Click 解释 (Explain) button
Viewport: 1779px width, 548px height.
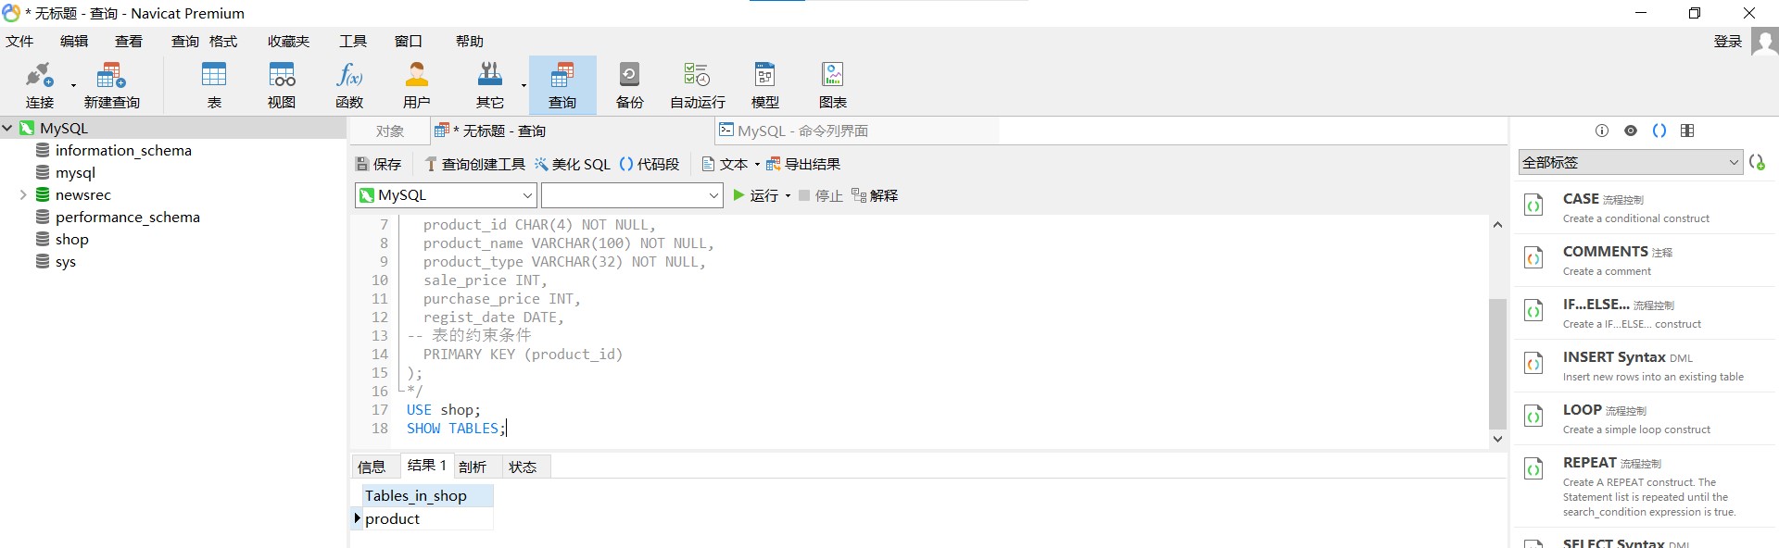tap(875, 195)
